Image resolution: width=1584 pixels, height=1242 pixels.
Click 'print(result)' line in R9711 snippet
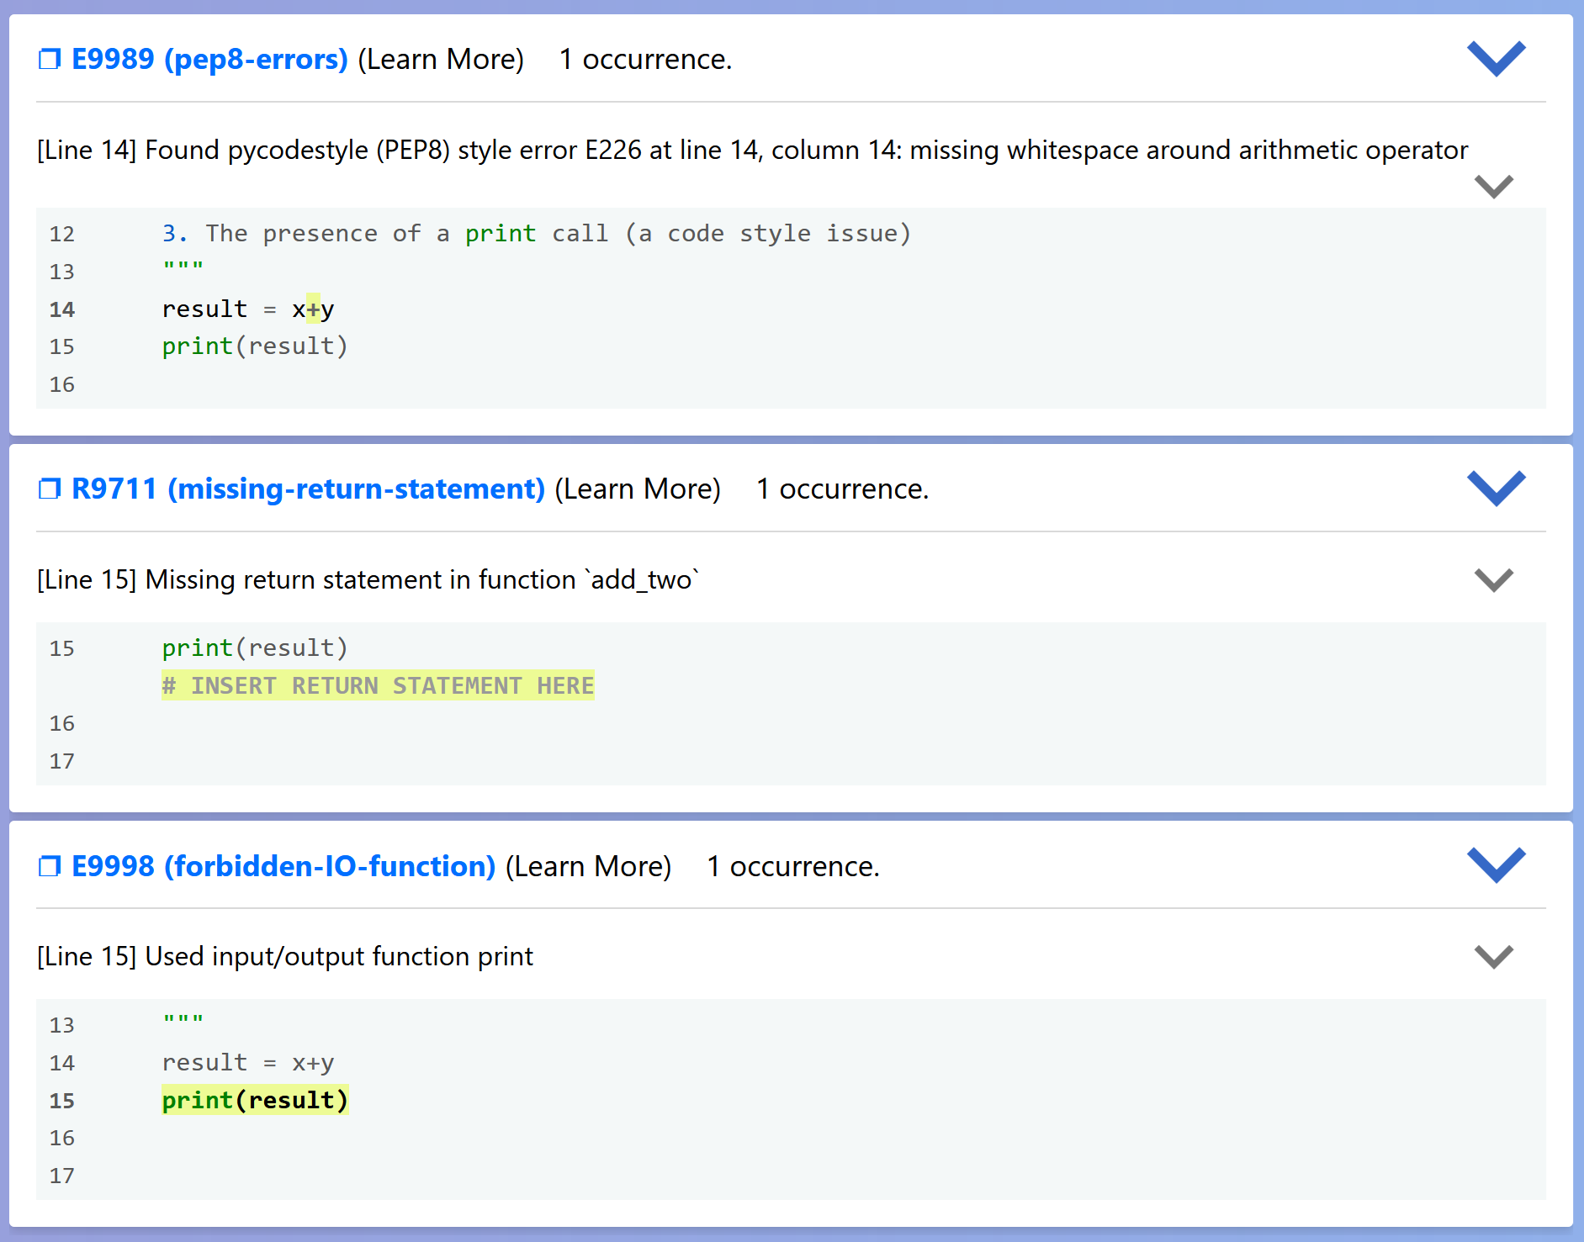click(x=255, y=647)
